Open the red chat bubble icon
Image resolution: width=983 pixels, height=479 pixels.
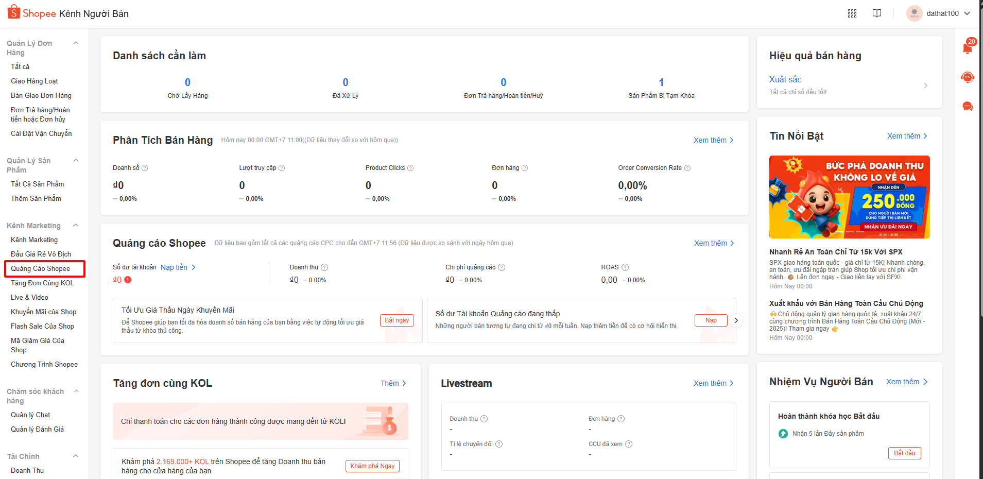coord(968,106)
